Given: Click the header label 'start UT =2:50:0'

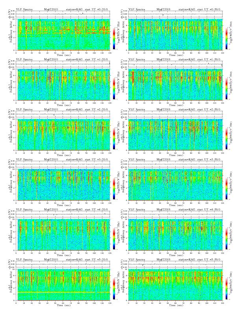Looking at the screenshot, I should [209, 109].
